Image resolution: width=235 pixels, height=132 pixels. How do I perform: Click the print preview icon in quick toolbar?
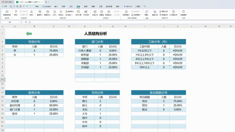tap(21, 6)
